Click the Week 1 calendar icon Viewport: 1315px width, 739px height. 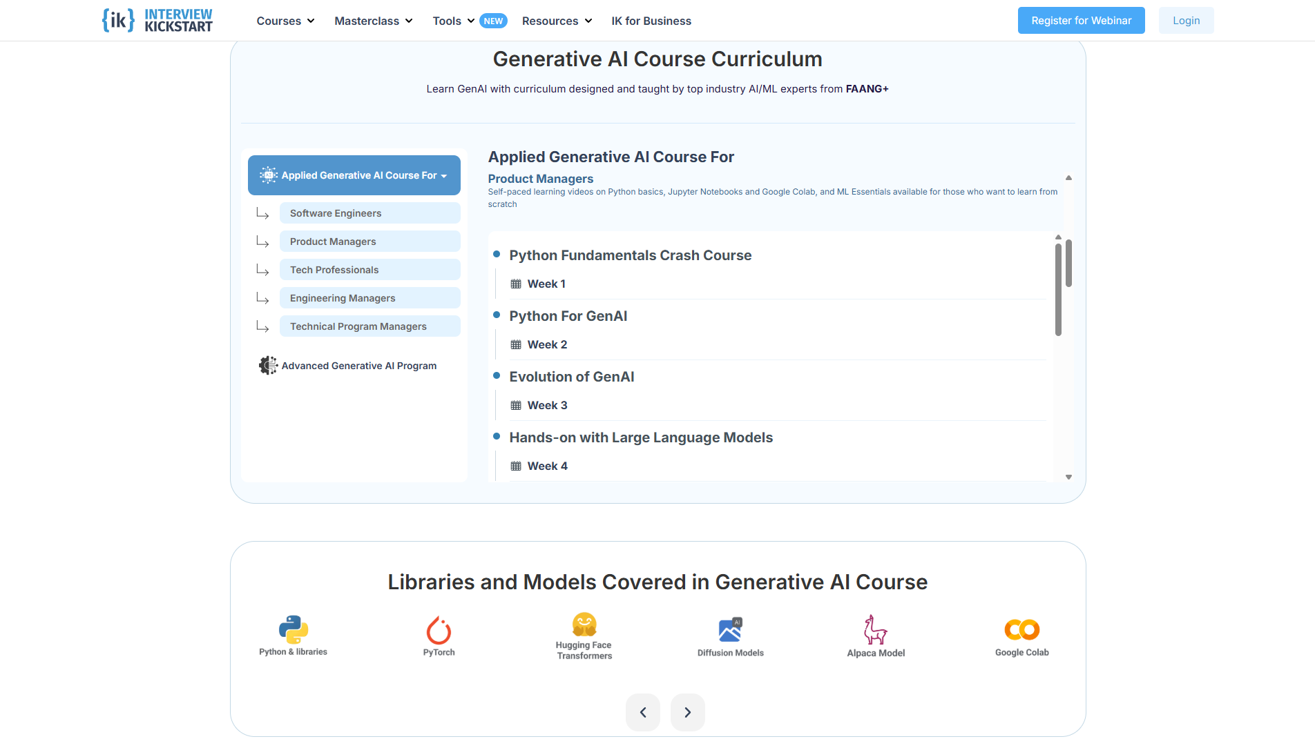(516, 284)
